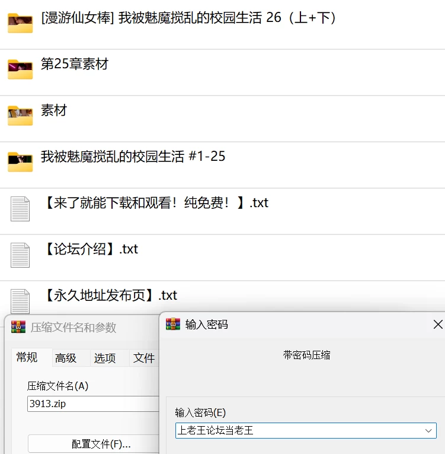Click the 配置文件(F)... button

coord(94,444)
